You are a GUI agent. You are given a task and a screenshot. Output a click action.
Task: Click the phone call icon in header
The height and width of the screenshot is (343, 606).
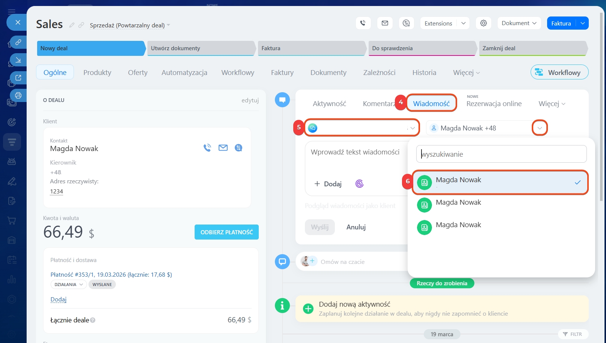363,23
